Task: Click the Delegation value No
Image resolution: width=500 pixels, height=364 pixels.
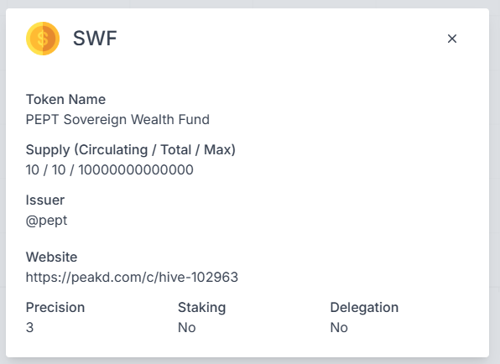Action: 339,327
